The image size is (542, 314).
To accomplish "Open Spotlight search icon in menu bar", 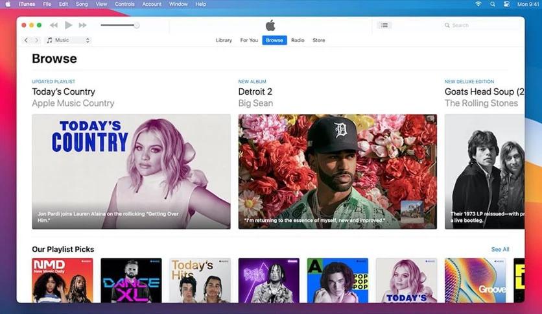I will click(493, 4).
